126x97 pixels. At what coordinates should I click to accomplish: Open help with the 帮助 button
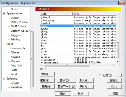(116, 94)
